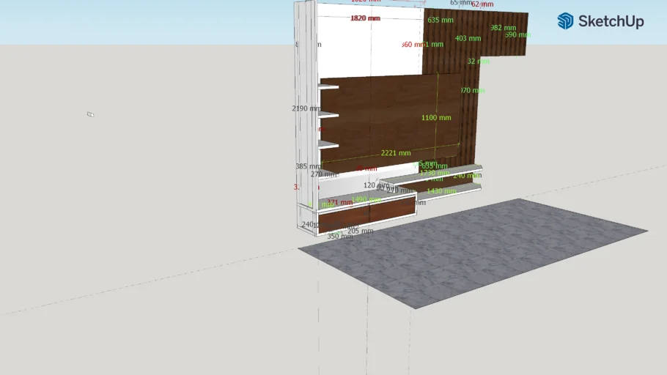Select the "205 mm" dimension label
The width and height of the screenshot is (667, 375).
point(361,231)
